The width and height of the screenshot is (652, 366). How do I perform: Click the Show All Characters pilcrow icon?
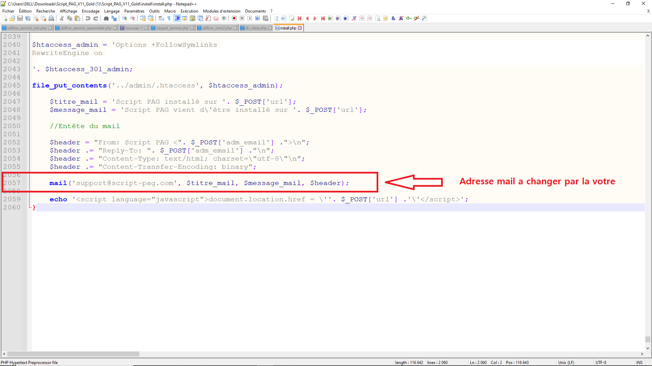[x=169, y=18]
